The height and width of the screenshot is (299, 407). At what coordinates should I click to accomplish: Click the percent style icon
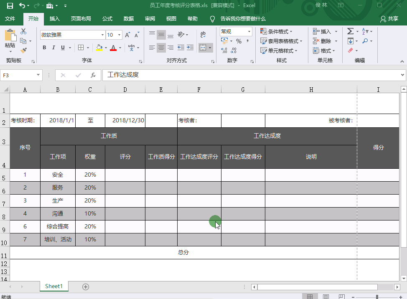239,41
